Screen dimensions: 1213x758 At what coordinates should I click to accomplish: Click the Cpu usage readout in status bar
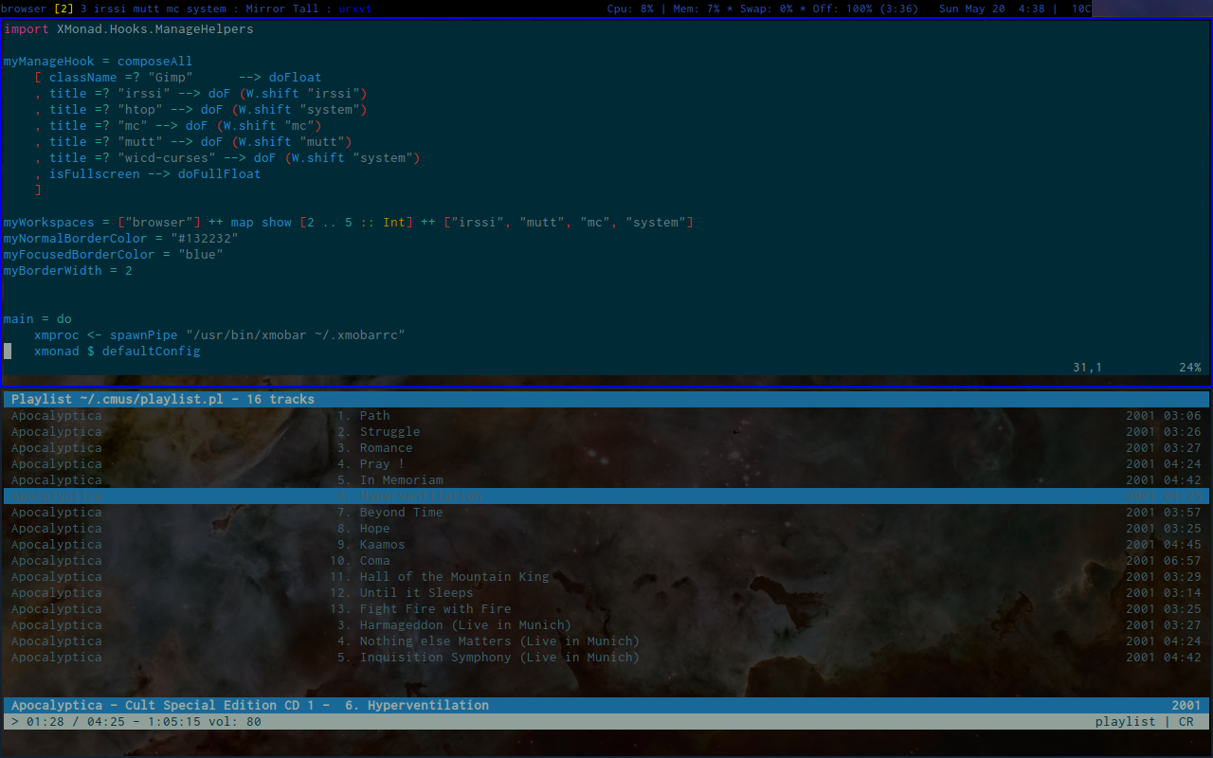point(630,9)
